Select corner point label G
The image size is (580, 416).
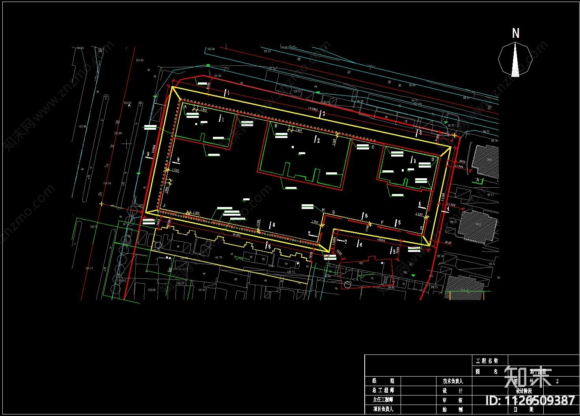coord(334,213)
